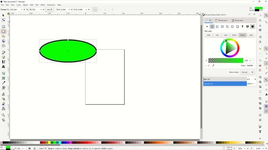
Task: Open the Path menu
Action: point(32,5)
